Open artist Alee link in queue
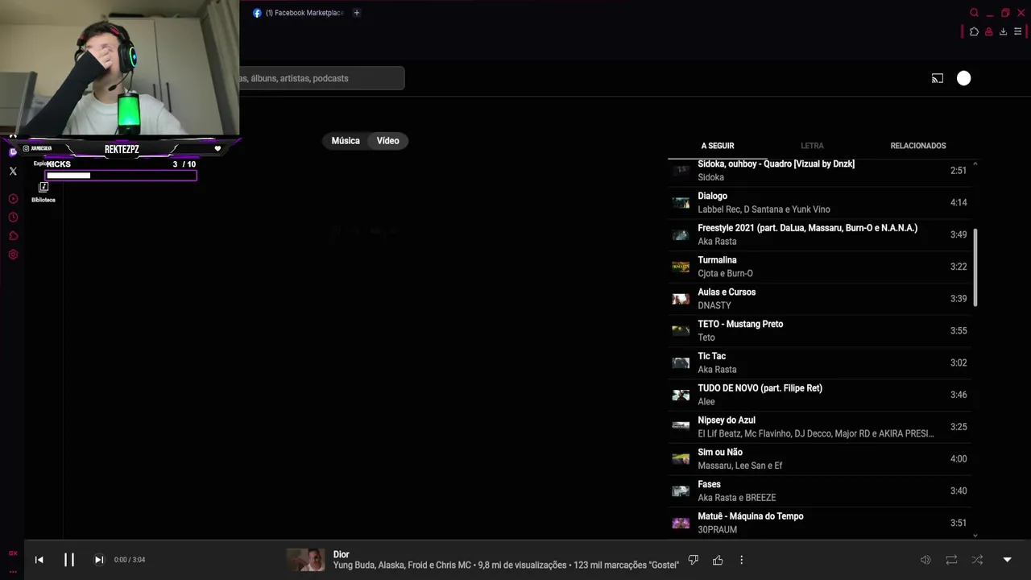Image resolution: width=1031 pixels, height=580 pixels. point(706,402)
